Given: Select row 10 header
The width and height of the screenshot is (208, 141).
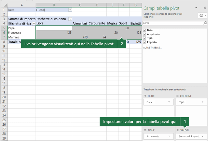Looking at the screenshot, I should (4, 51).
